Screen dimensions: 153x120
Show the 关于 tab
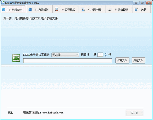click(141, 9)
